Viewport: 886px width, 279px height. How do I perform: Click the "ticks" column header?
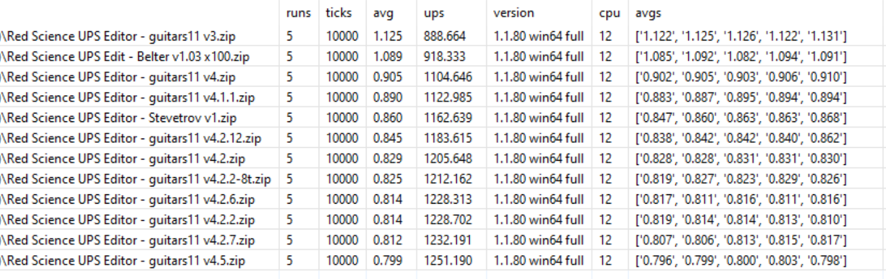click(338, 13)
